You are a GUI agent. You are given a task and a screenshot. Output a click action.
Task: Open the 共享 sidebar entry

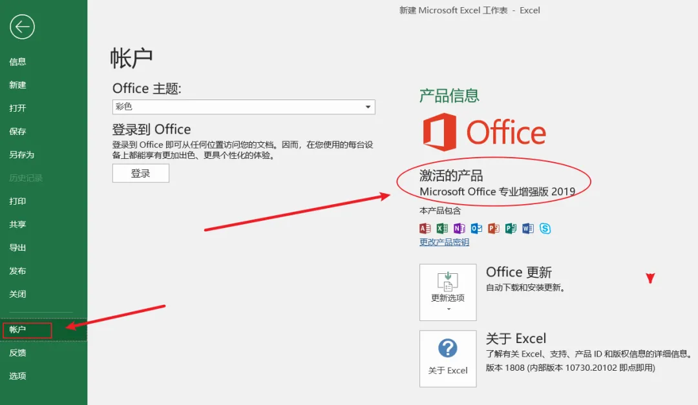click(x=18, y=224)
